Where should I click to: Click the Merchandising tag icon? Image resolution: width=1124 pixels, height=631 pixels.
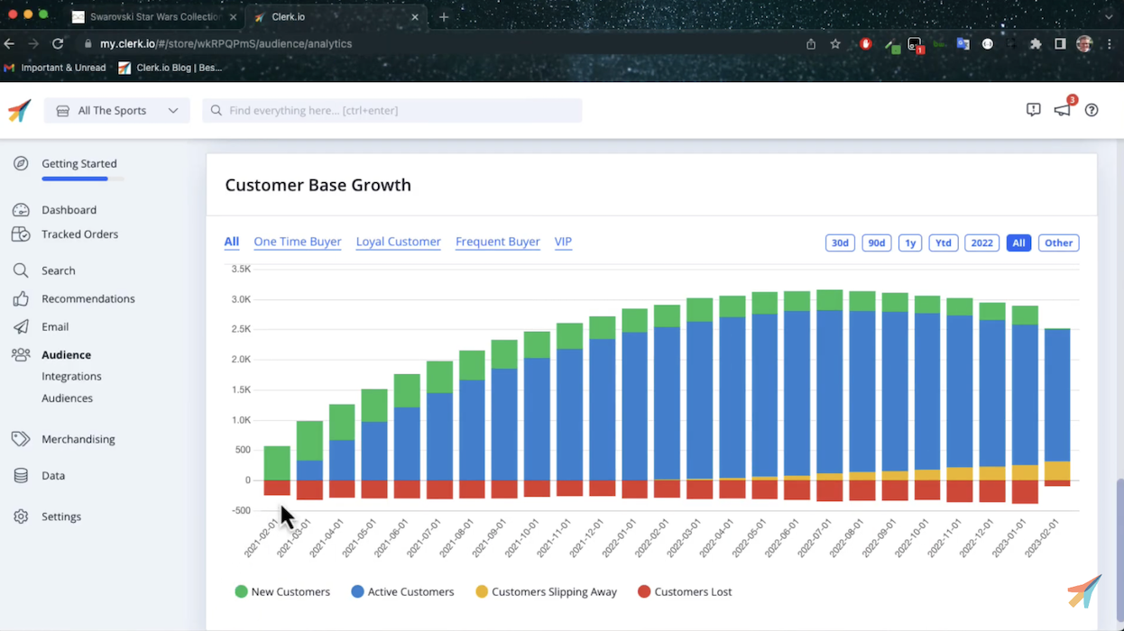pos(21,439)
